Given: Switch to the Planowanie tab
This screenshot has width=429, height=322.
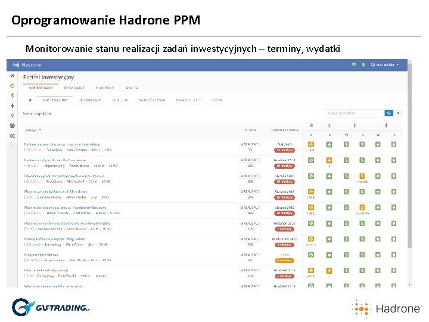Looking at the screenshot, I should pos(105,88).
